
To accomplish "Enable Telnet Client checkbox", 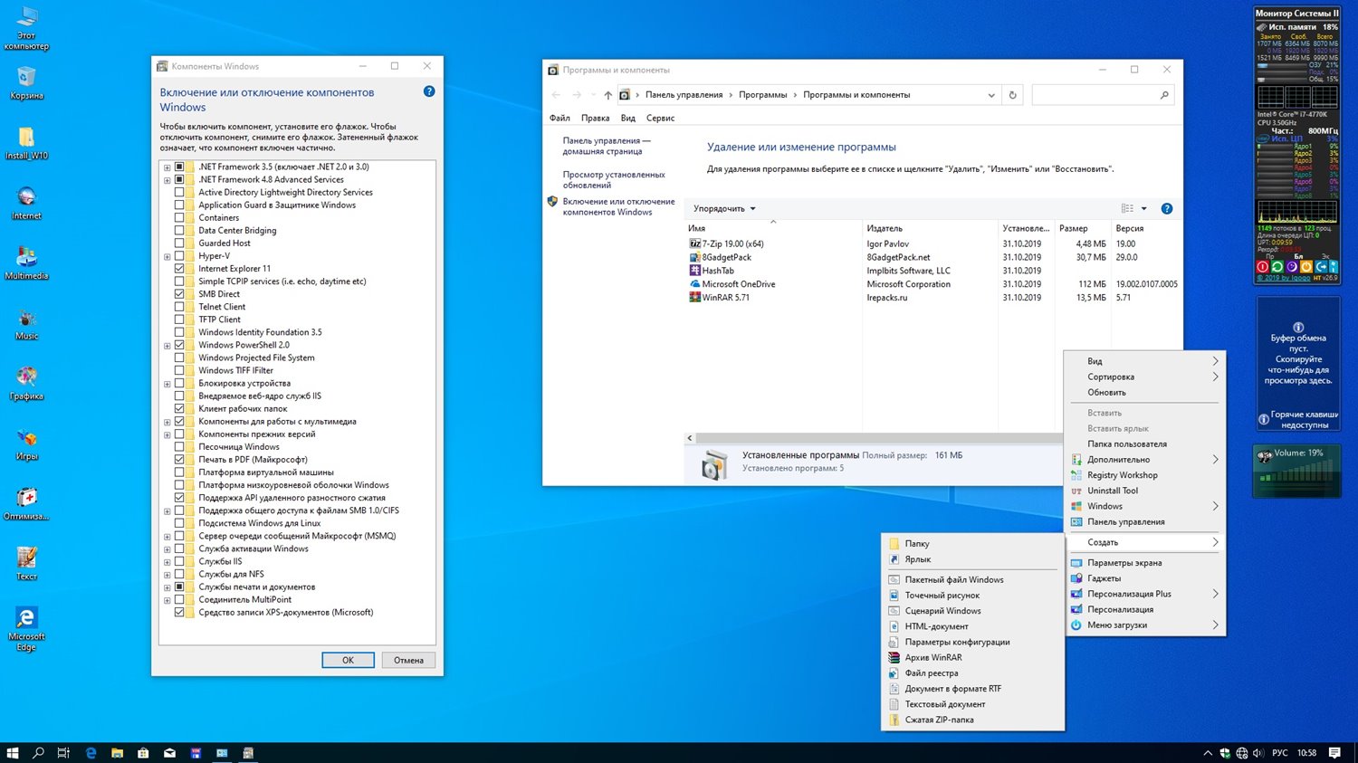I will click(x=179, y=306).
